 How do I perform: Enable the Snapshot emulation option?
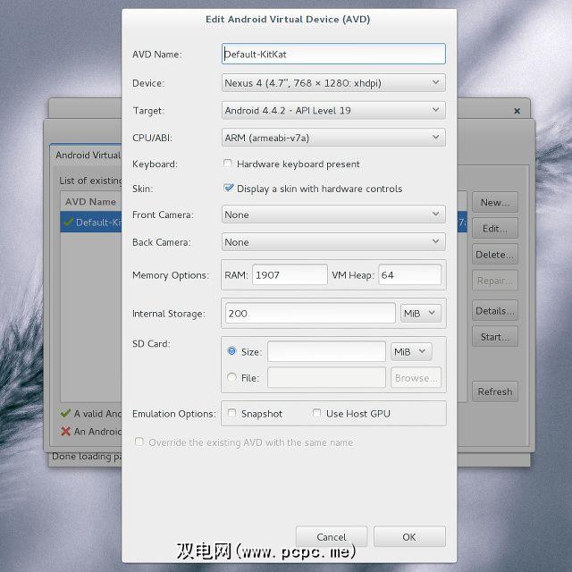click(231, 413)
